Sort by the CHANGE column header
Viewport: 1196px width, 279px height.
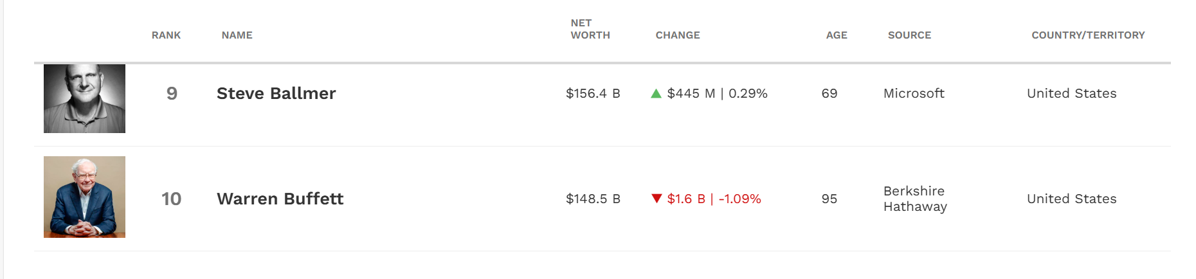click(677, 35)
